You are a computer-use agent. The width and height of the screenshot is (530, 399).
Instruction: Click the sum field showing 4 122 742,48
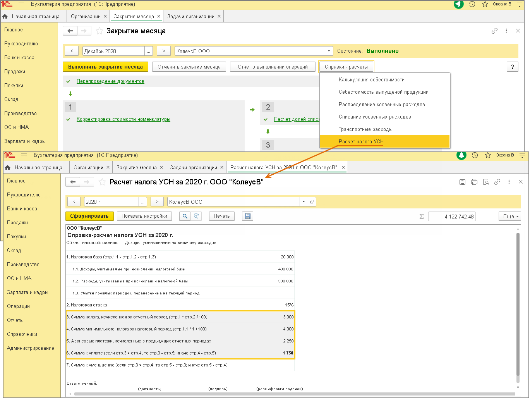(452, 217)
